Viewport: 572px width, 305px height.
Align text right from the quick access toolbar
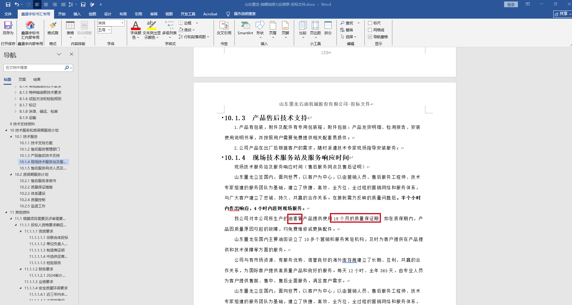pyautogui.click(x=55, y=5)
